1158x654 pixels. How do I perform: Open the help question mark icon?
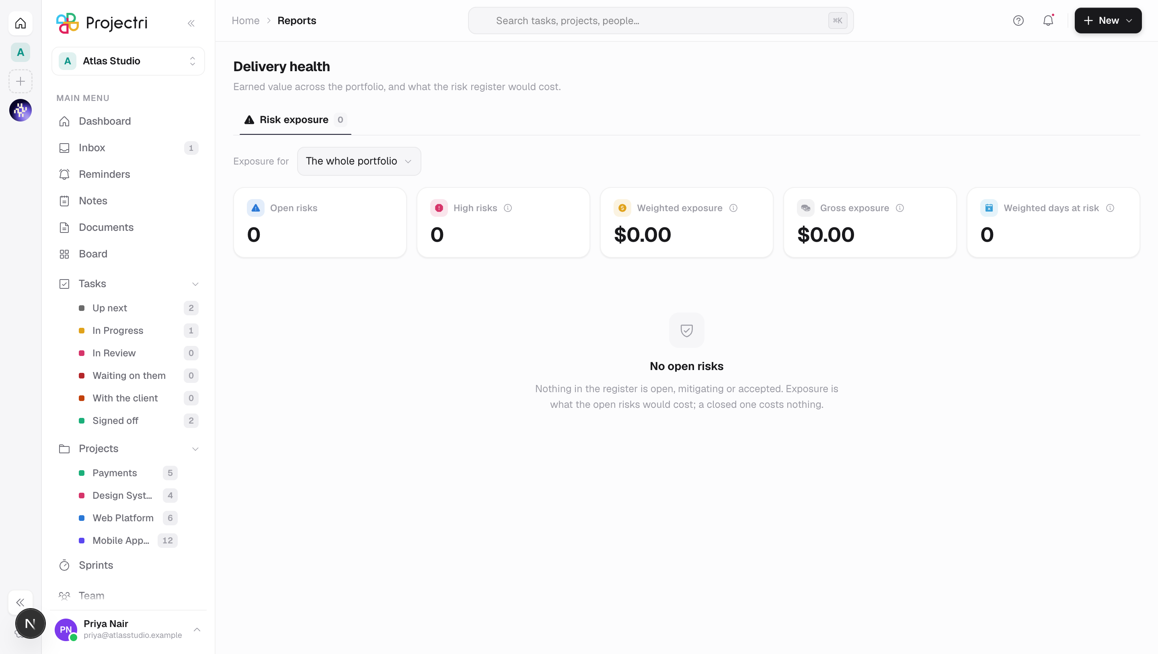(1018, 21)
